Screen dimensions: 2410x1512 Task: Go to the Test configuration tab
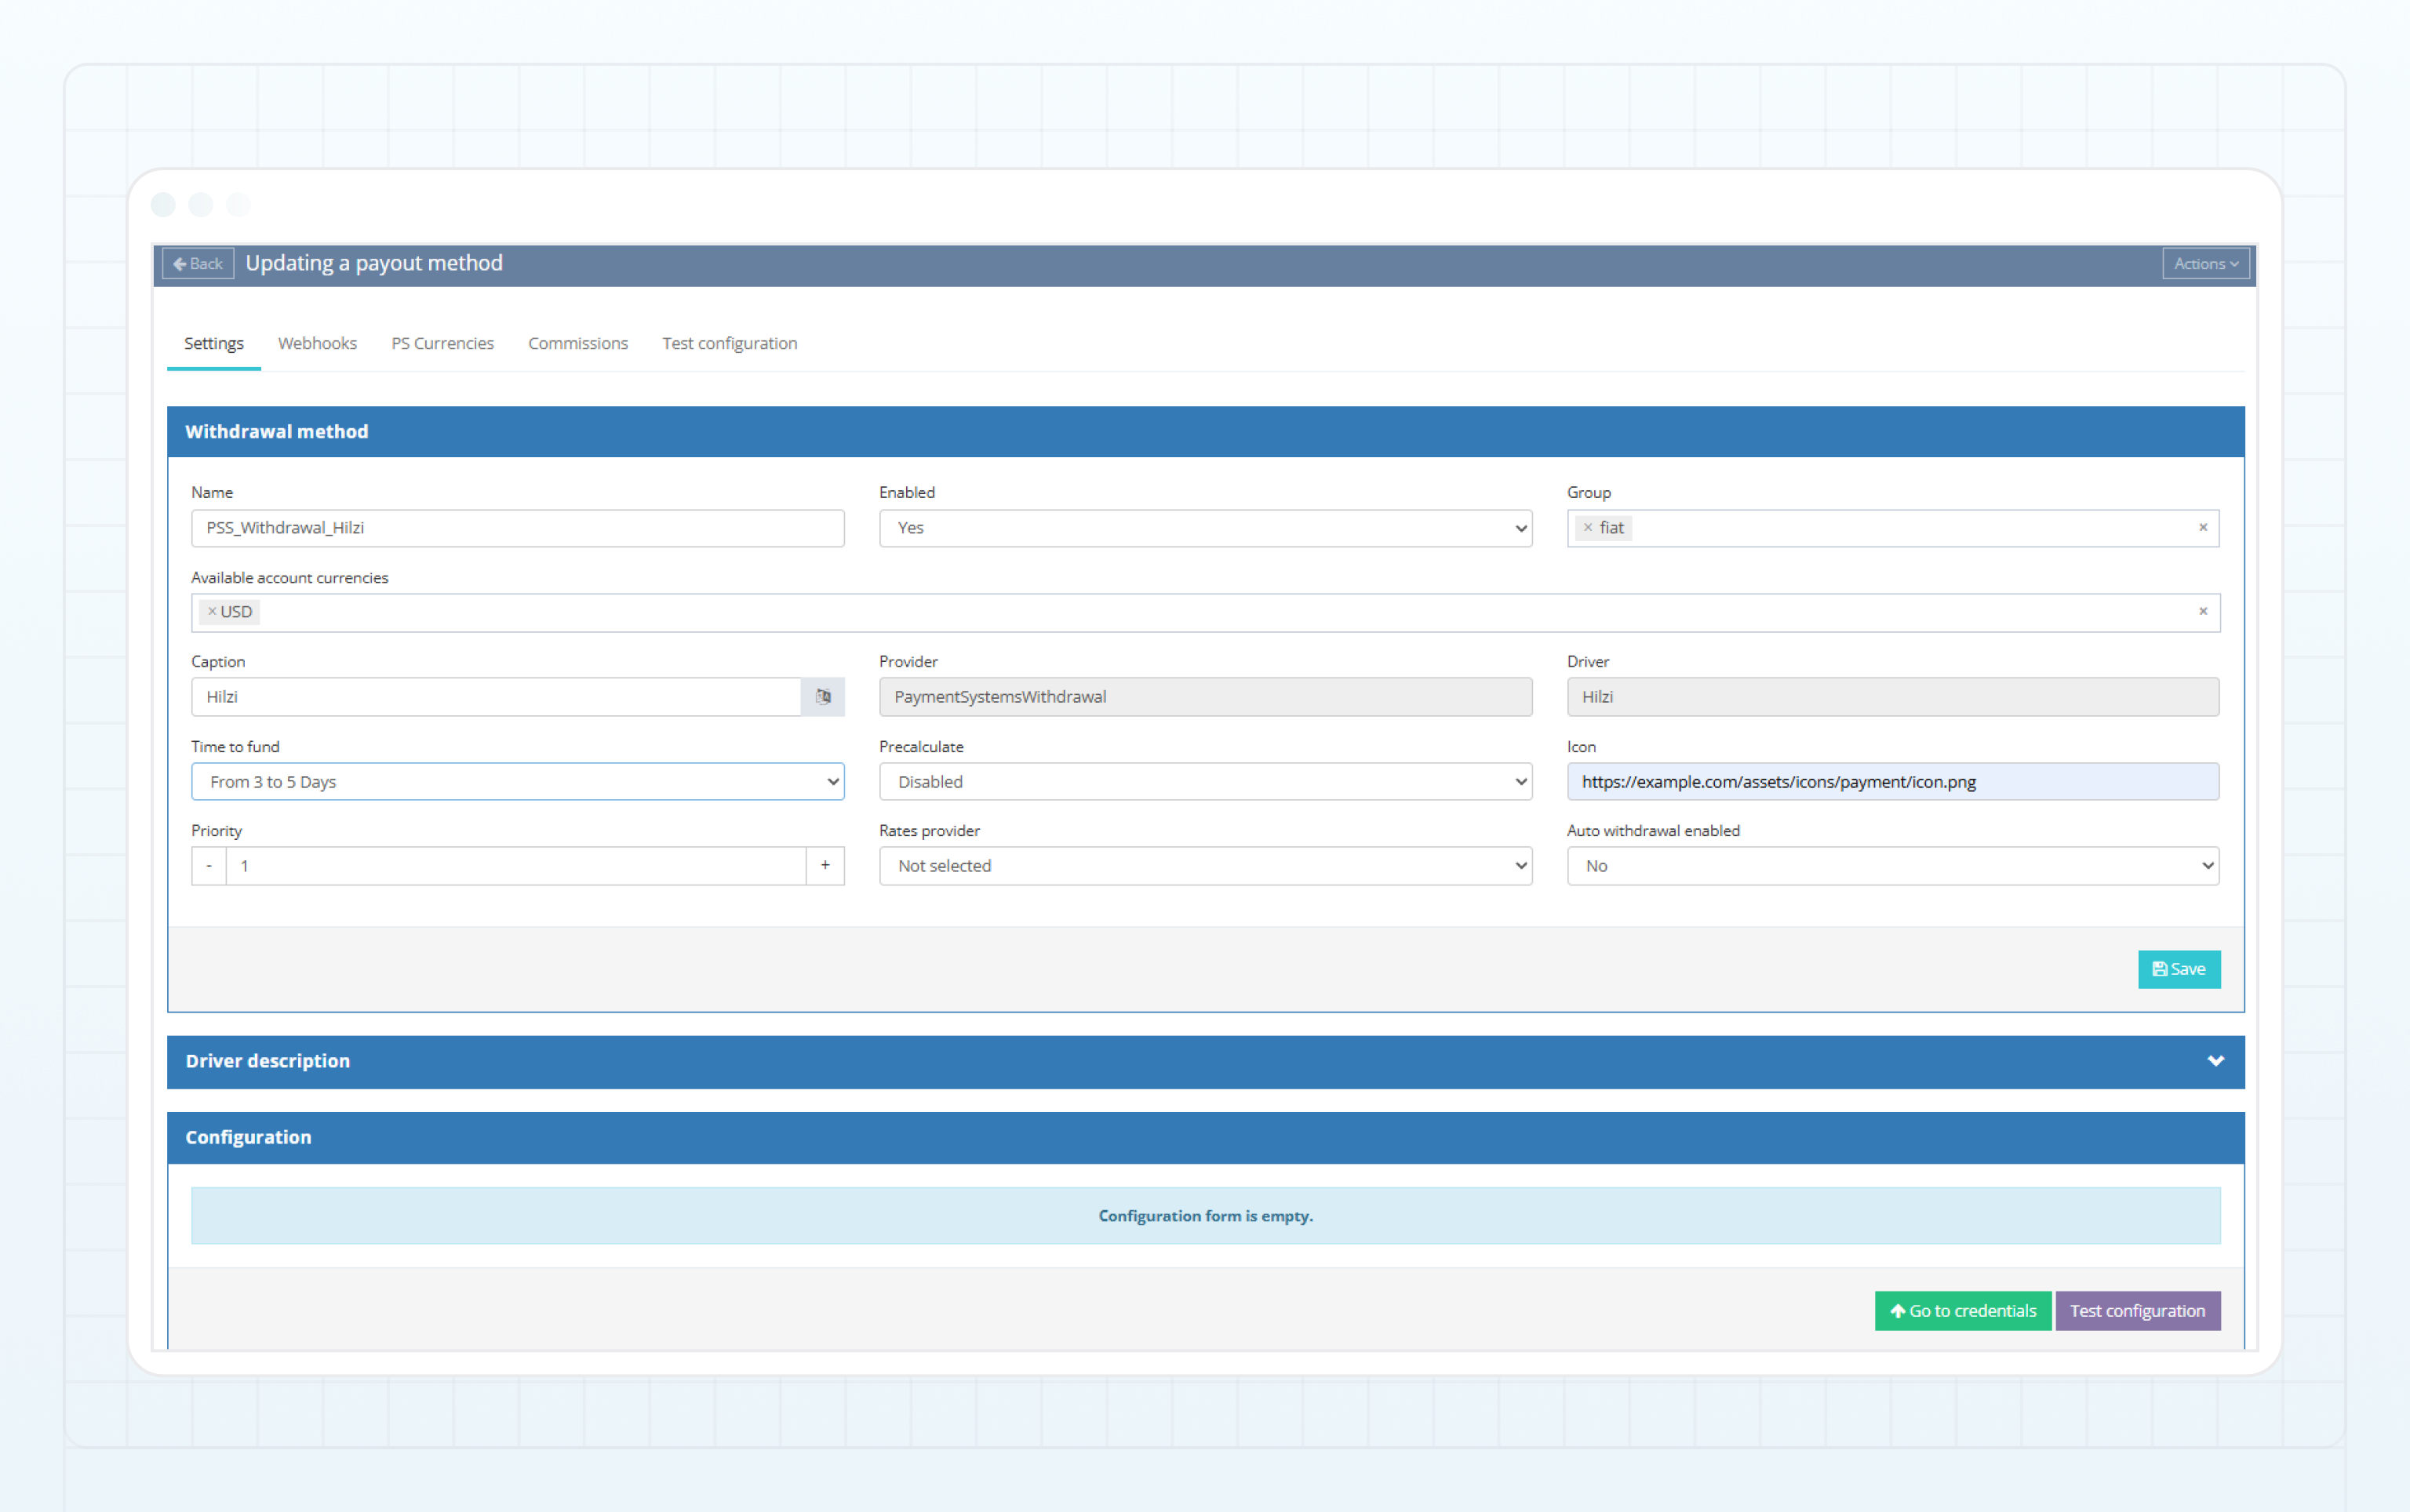coord(730,343)
